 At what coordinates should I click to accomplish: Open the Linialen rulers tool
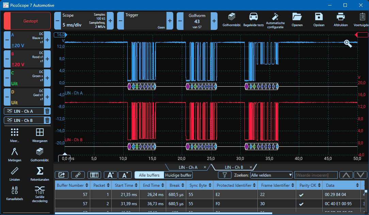(x=14, y=173)
